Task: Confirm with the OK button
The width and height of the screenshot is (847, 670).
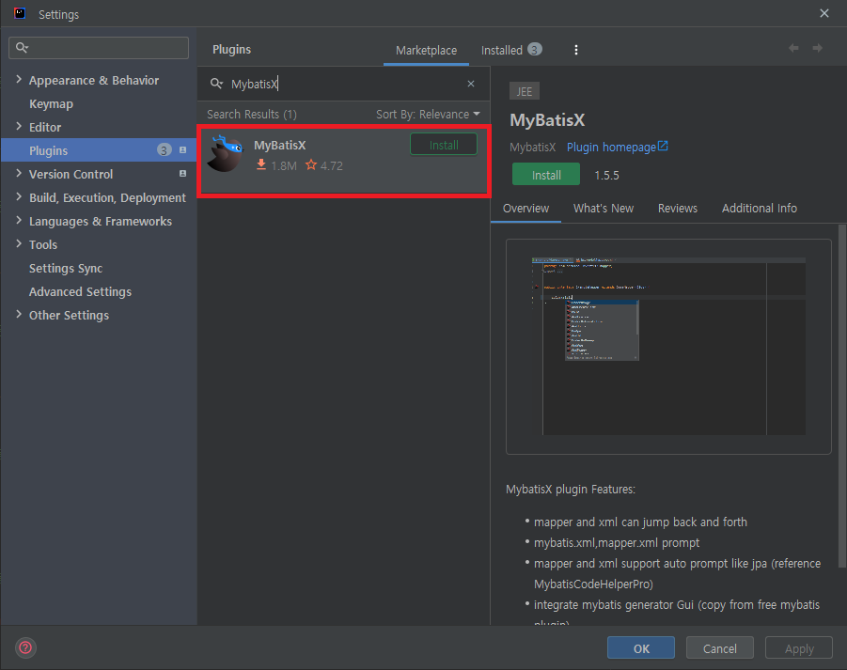Action: coord(641,647)
